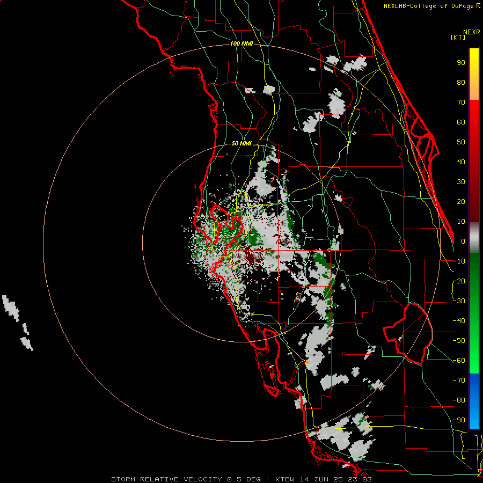Click the -50 knot scale label

(459, 341)
